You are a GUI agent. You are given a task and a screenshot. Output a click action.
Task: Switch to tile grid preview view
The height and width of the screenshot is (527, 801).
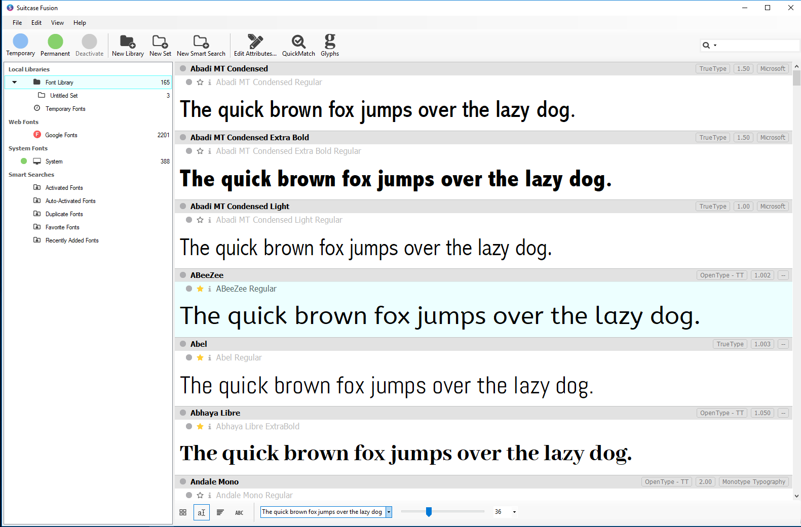(x=183, y=512)
